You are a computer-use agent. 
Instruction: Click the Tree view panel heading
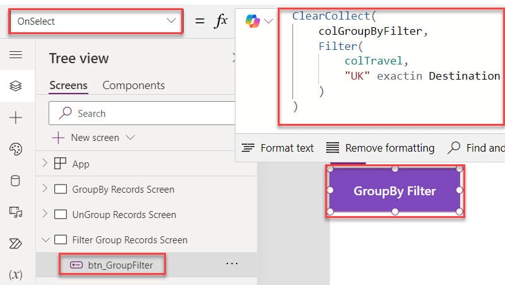79,58
